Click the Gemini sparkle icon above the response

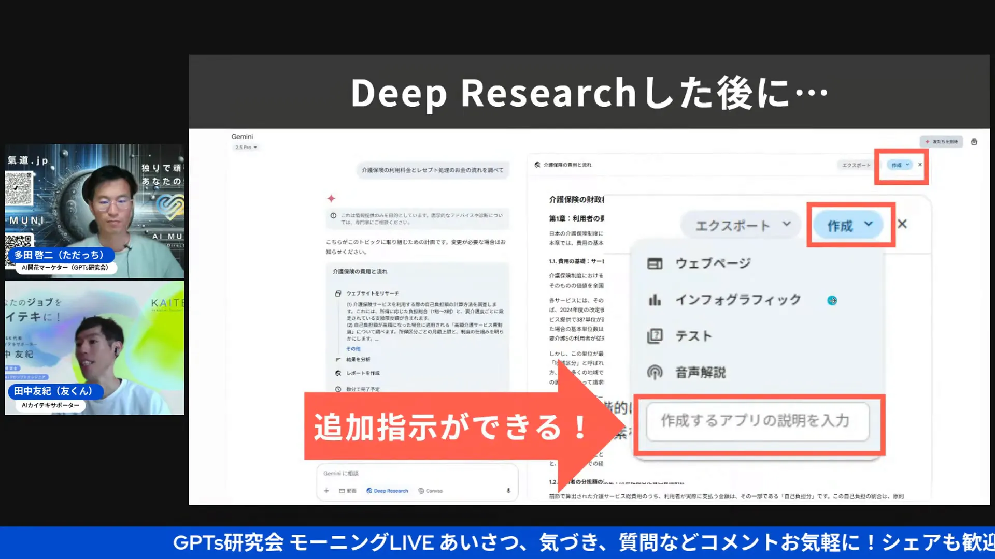click(331, 198)
